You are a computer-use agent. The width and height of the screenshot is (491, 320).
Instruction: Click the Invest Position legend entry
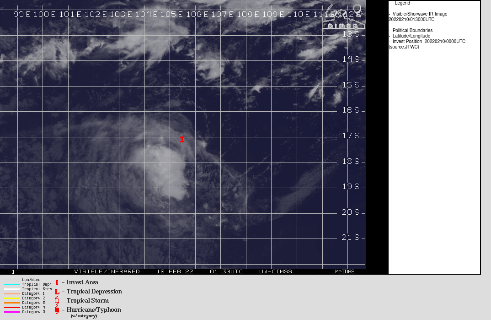[428, 42]
